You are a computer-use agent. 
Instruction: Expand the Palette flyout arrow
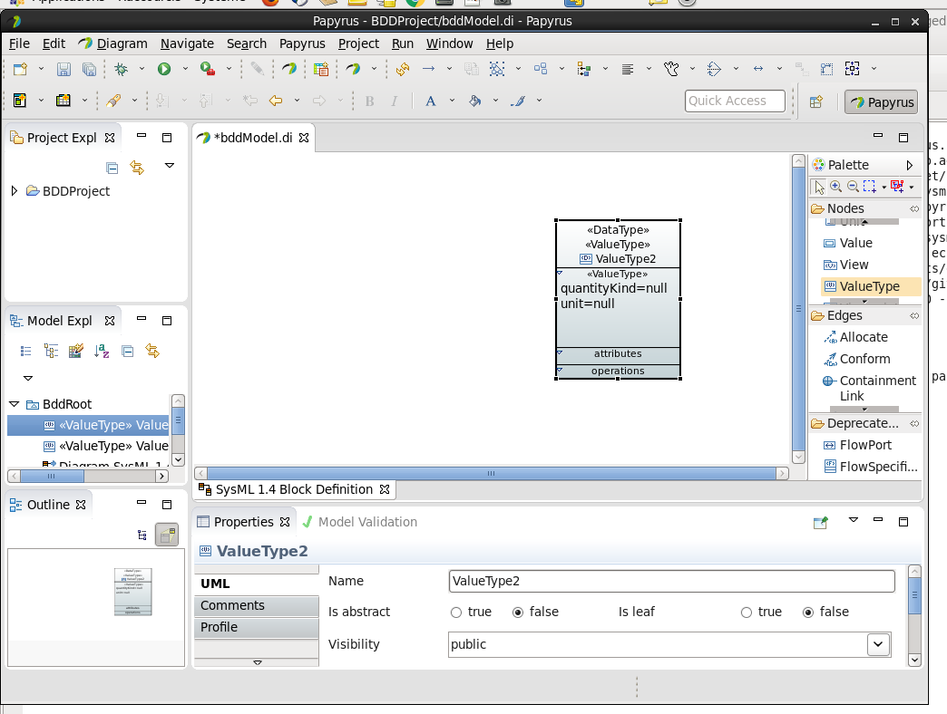(909, 165)
